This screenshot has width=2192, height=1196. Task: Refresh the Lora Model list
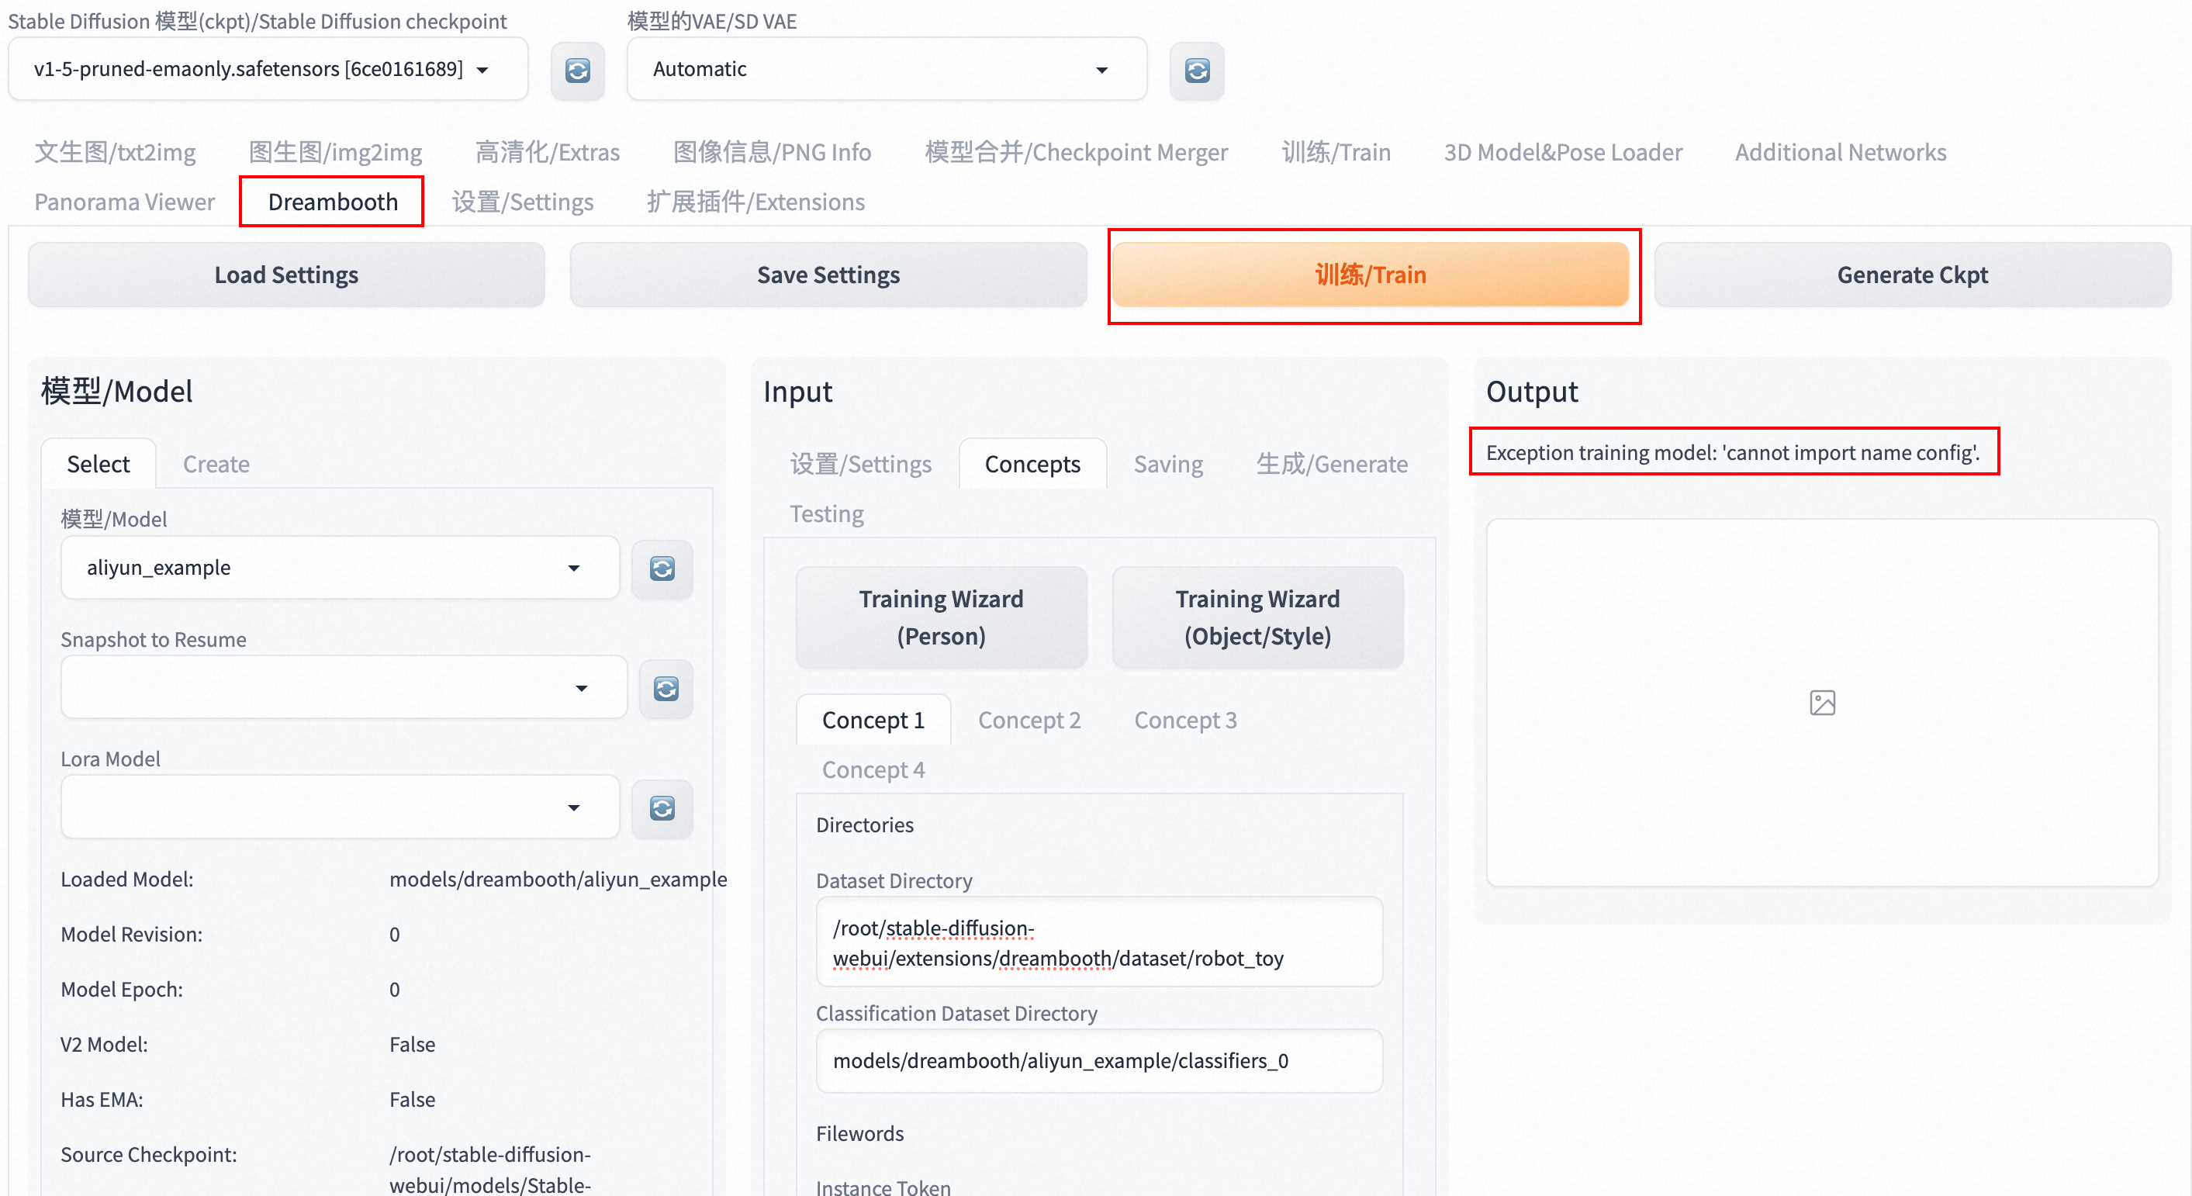661,807
